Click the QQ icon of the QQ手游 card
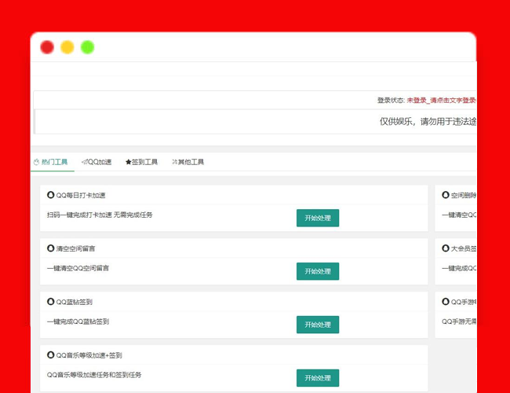510x393 pixels. coord(446,302)
